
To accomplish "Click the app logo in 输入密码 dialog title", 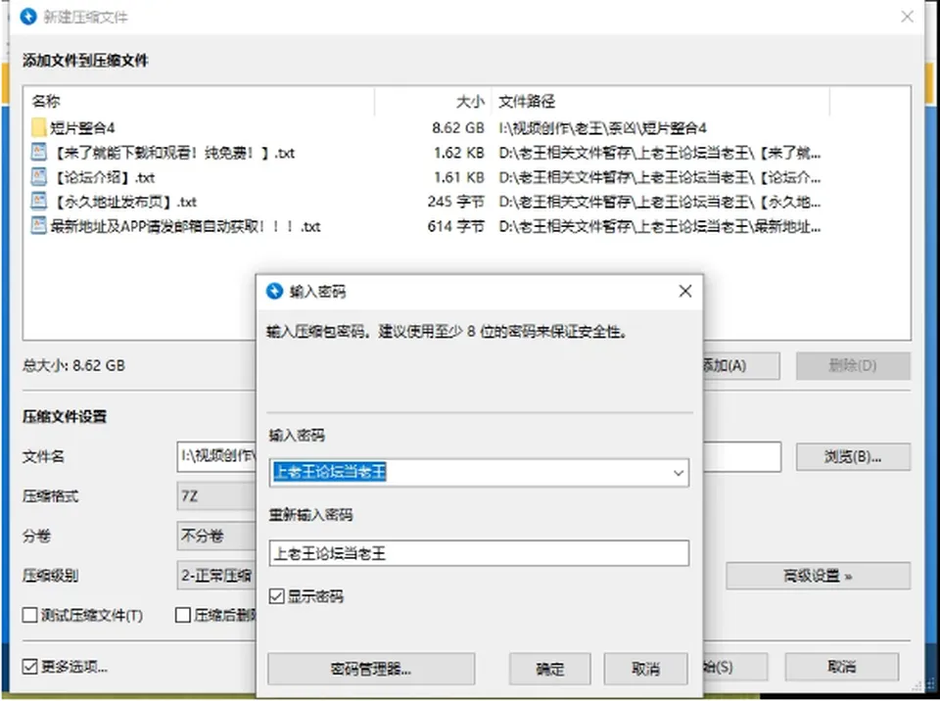I will click(x=274, y=292).
